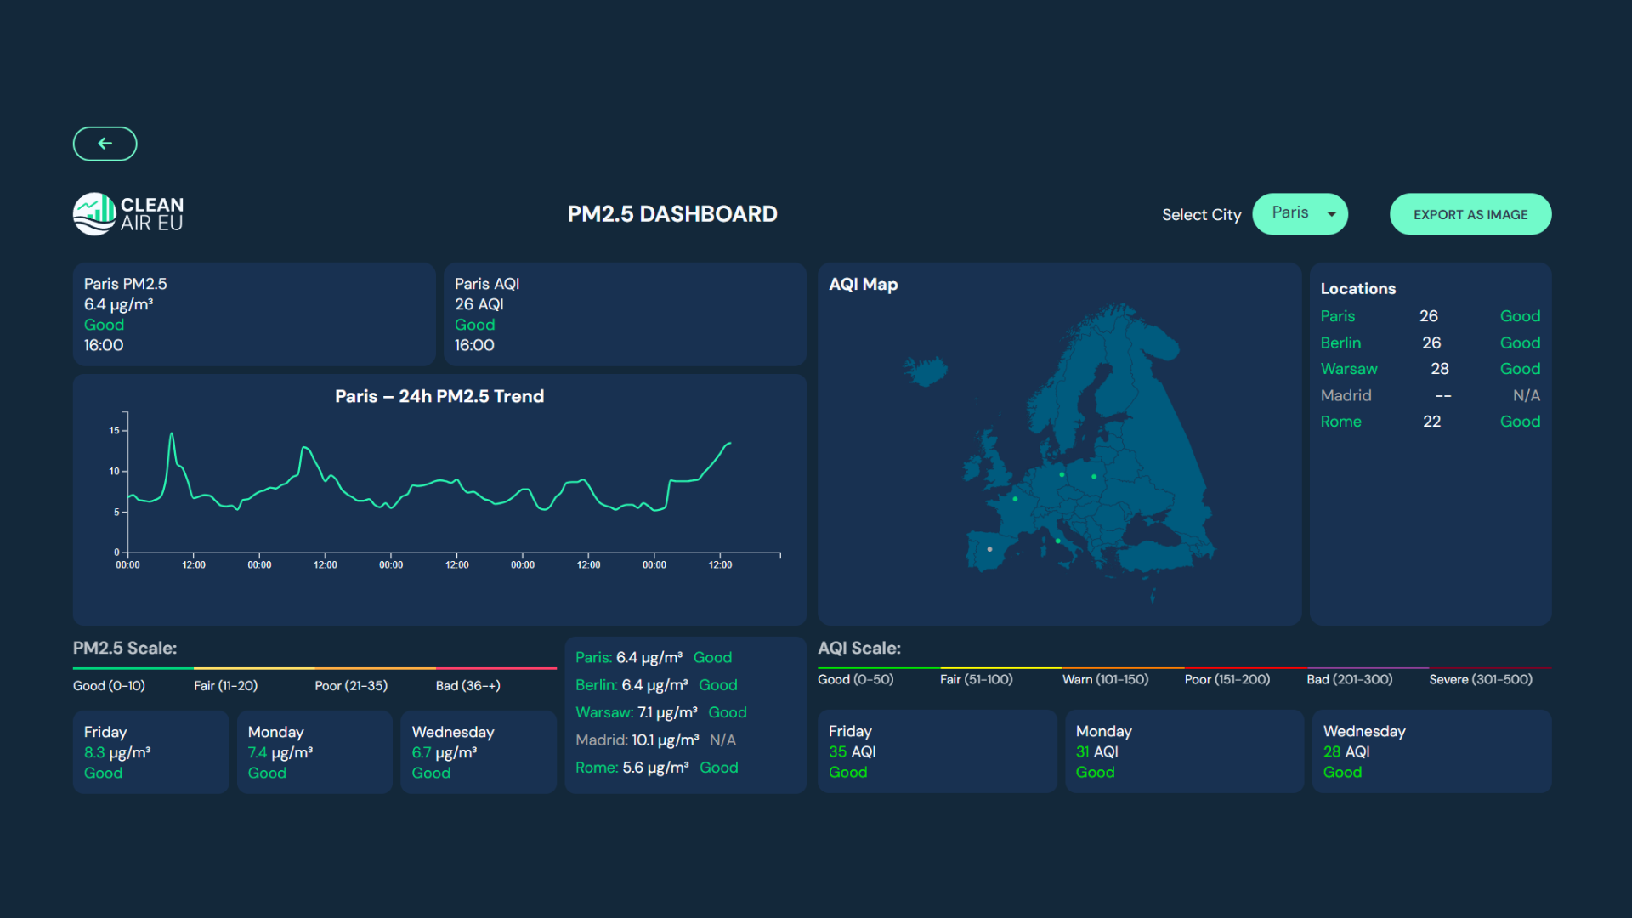The image size is (1632, 918).
Task: Click the Paris PM2.5 summary card
Action: pos(253,314)
